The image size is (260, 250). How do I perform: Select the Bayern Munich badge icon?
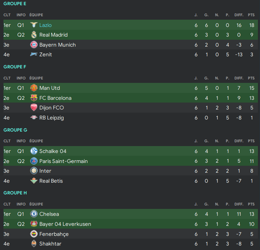pyautogui.click(x=34, y=45)
